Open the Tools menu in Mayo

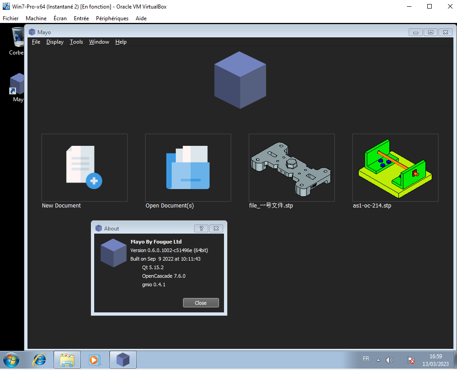(76, 42)
